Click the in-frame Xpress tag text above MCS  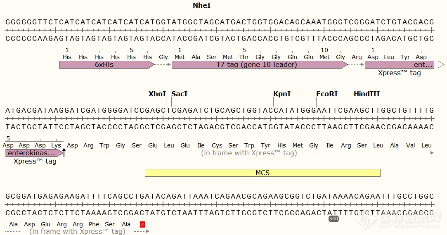pos(249,153)
